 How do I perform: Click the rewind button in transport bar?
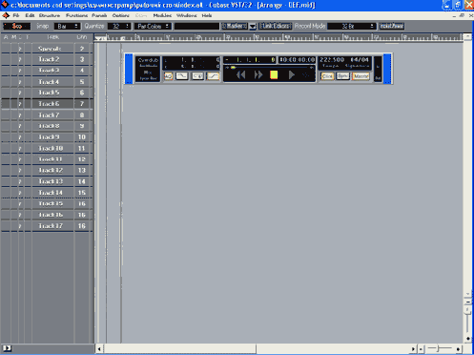(241, 74)
